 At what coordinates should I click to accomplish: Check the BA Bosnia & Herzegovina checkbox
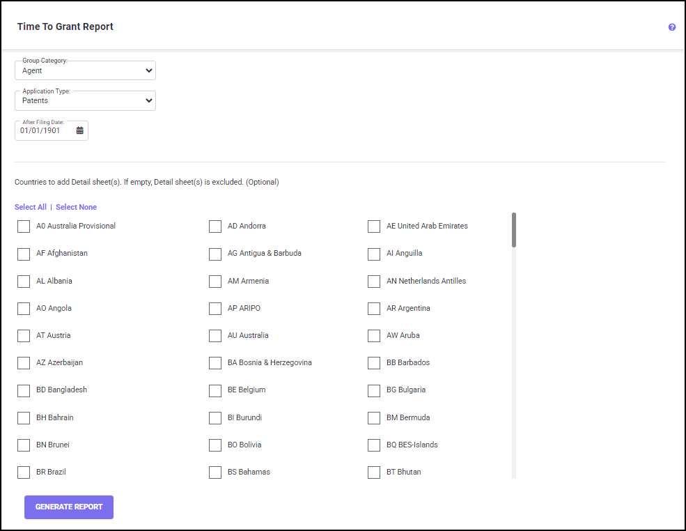[215, 363]
